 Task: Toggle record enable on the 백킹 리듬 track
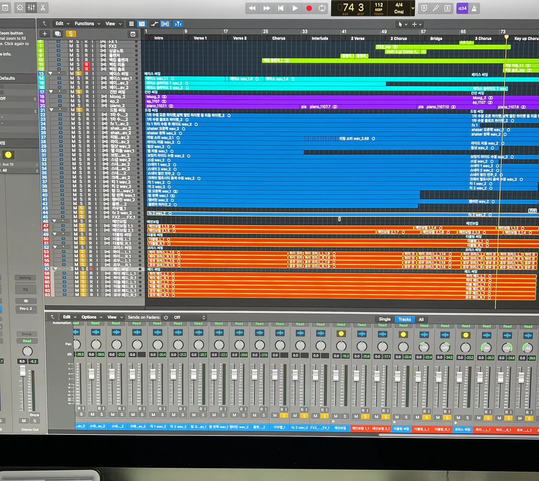click(x=86, y=64)
